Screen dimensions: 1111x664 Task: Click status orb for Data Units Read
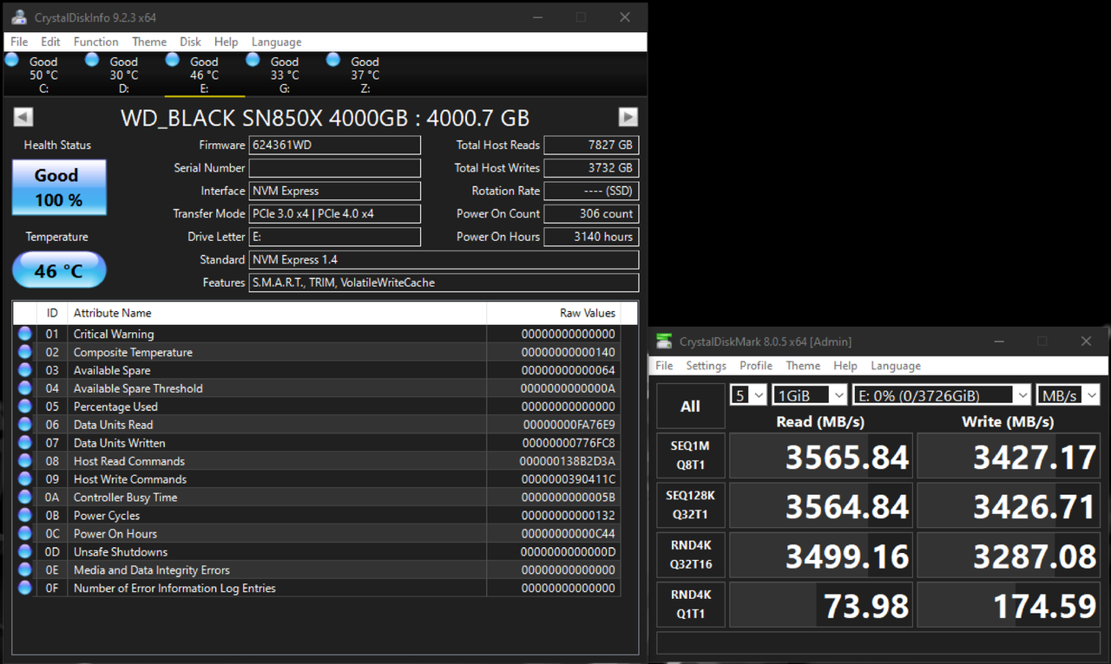(x=25, y=425)
